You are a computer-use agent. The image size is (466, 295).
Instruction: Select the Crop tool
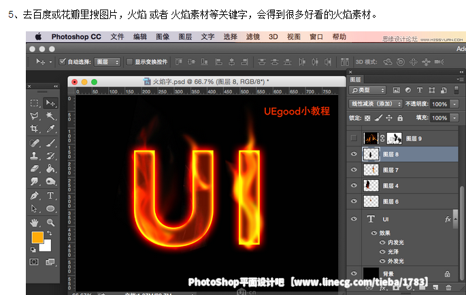(x=35, y=129)
